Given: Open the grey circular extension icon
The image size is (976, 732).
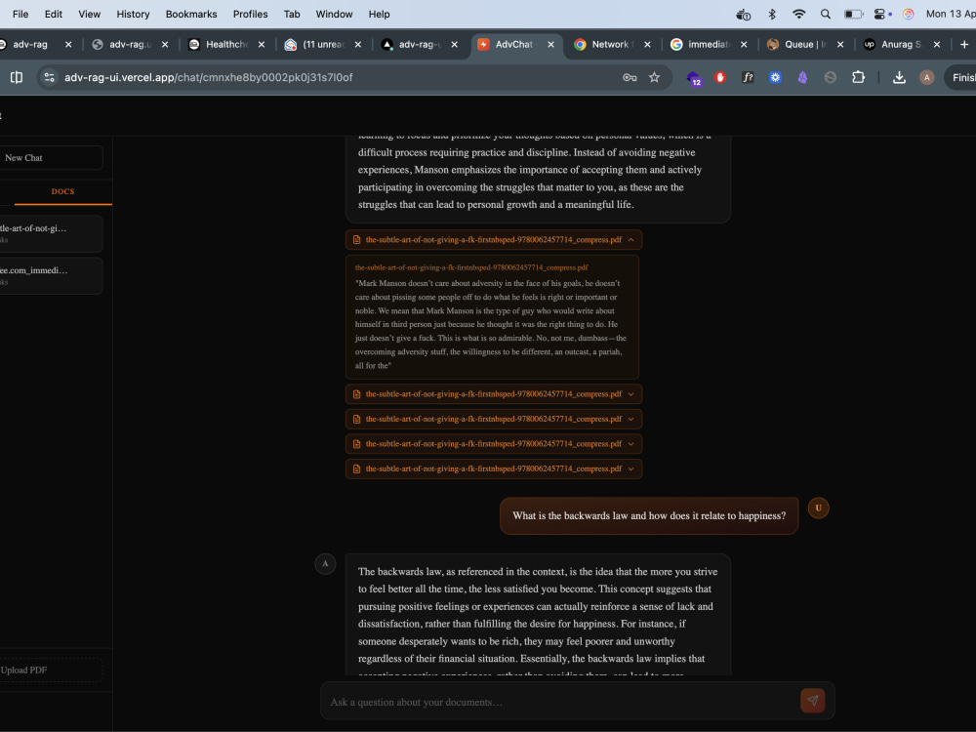Looking at the screenshot, I should pyautogui.click(x=830, y=77).
